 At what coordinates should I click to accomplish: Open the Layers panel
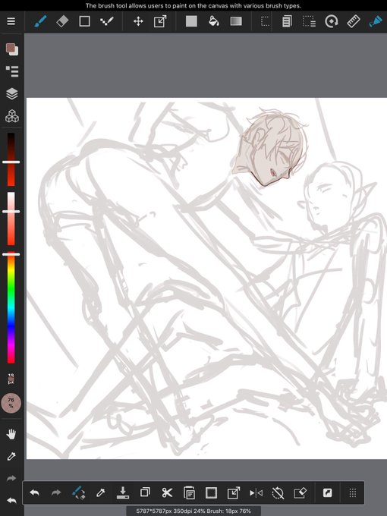[12, 94]
